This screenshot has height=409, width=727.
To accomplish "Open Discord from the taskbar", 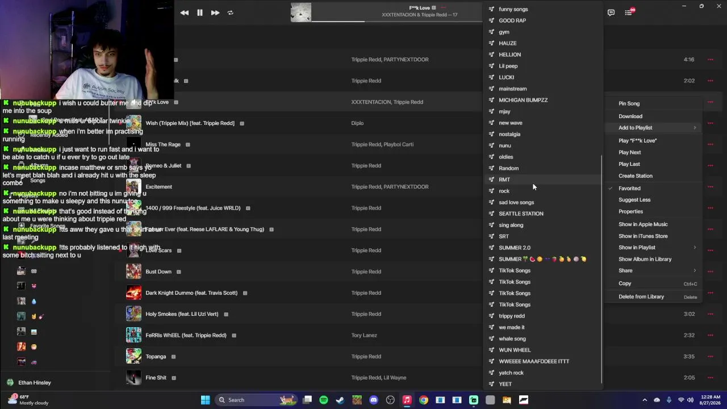I will [x=374, y=400].
